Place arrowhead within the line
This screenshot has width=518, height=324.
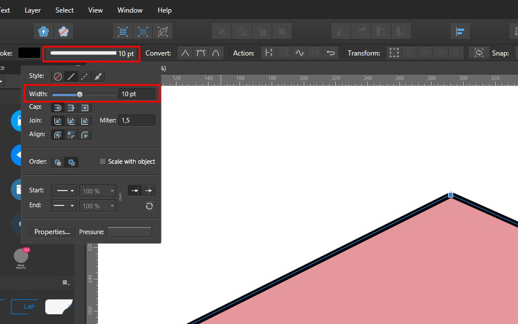[x=135, y=191]
